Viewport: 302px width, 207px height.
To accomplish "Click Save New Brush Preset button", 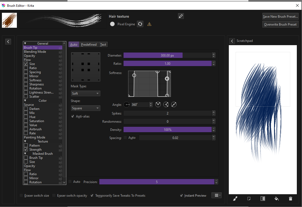I will pyautogui.click(x=280, y=17).
